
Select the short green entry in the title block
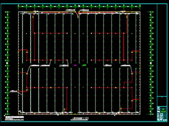pyautogui.click(x=163, y=109)
